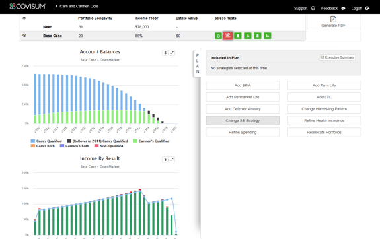Image resolution: width=380 pixels, height=239 pixels.
Task: Click the Income Floor column header
Action: (146, 18)
